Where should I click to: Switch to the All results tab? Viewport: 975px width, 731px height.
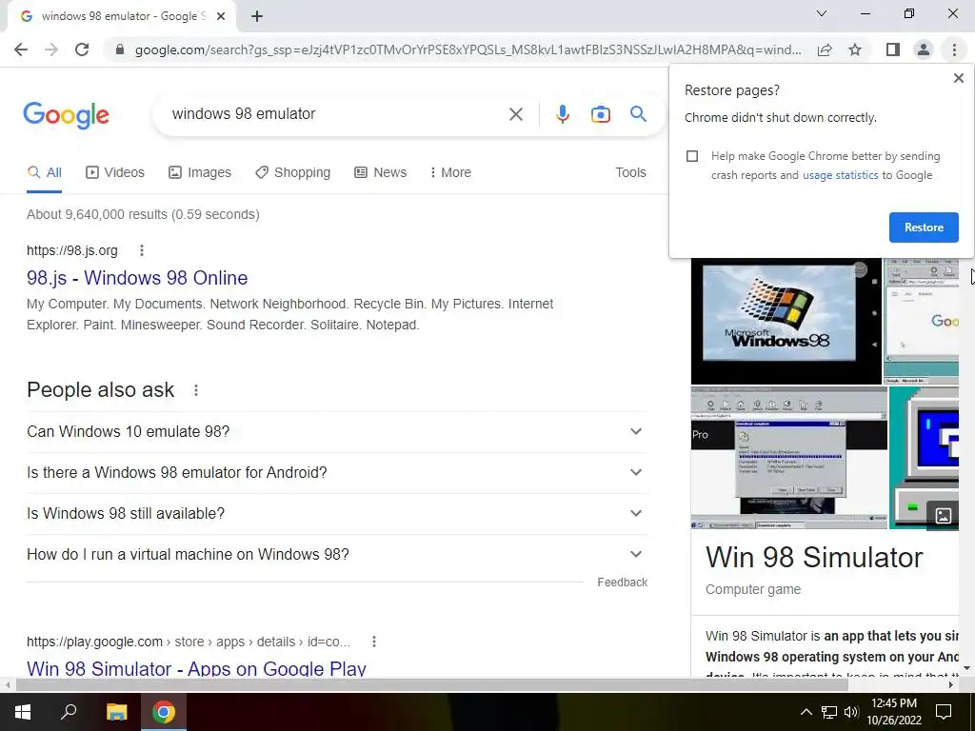click(x=44, y=173)
